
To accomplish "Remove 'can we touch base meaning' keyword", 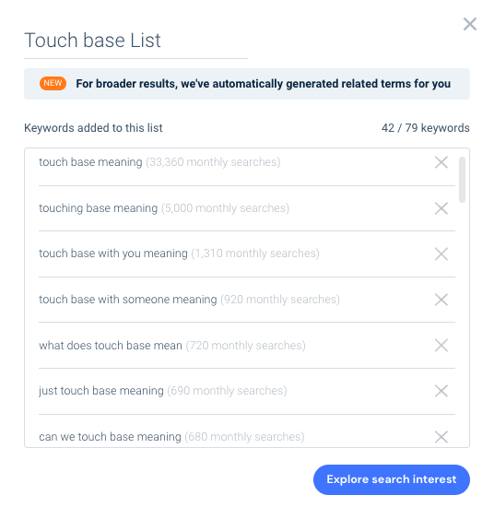I will click(441, 437).
